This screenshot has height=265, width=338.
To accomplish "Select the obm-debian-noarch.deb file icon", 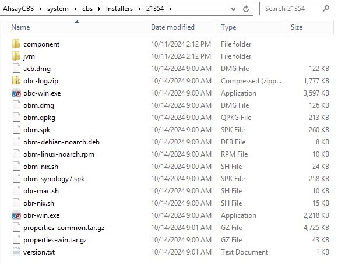I will coord(16,142).
